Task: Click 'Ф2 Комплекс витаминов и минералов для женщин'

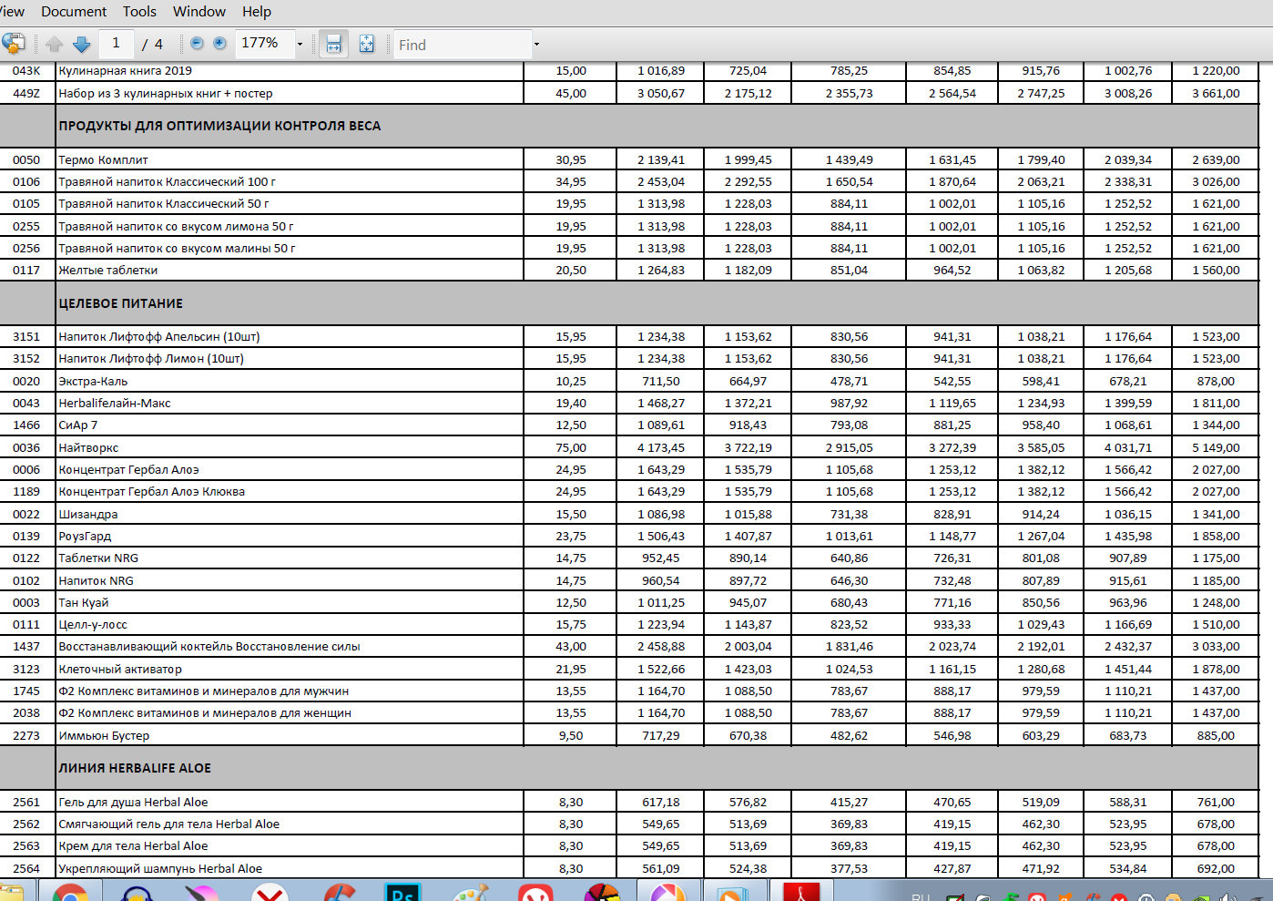Action: pyautogui.click(x=205, y=712)
